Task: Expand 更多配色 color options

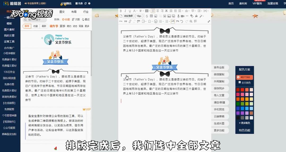Action: 244,123
